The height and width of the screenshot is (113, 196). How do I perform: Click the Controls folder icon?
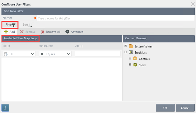click(x=135, y=59)
